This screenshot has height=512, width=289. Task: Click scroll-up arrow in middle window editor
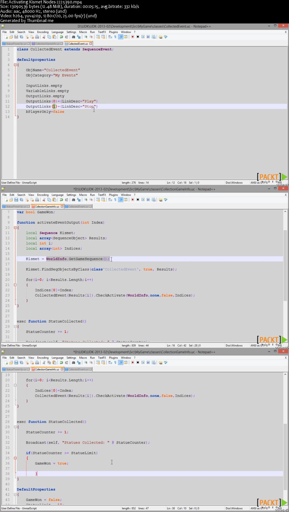tap(285, 211)
